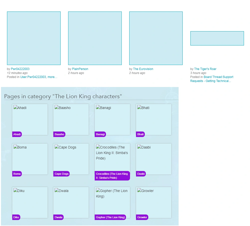Click the purple Gopher (The Lion King) label
This screenshot has height=226, width=250.
tap(110, 217)
